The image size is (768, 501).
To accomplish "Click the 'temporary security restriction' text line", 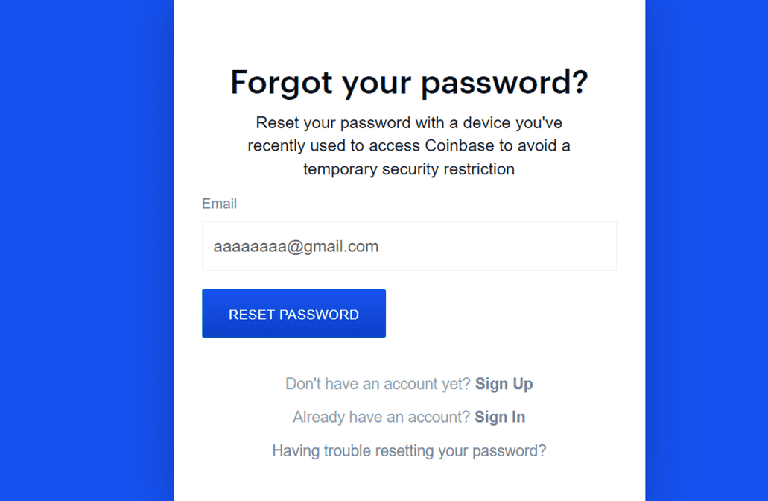I will [x=409, y=169].
